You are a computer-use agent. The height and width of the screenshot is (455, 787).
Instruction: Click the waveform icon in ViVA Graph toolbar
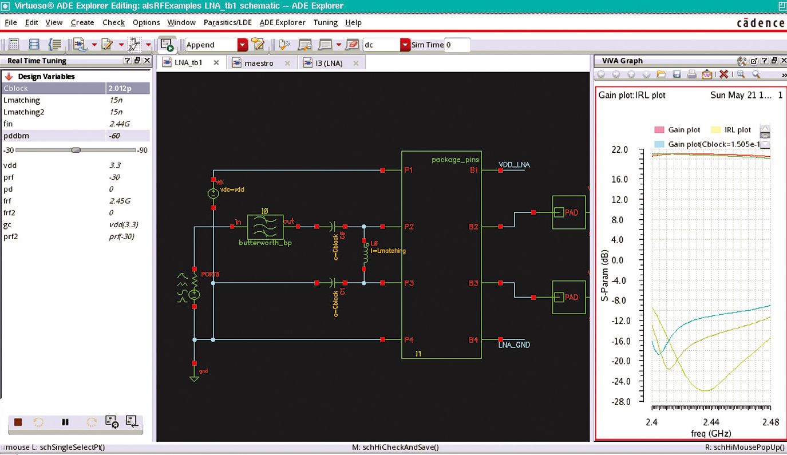[x=707, y=74]
